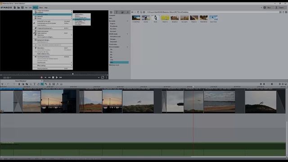Choose the highlighted entry in the open submenu
The height and width of the screenshot is (162, 288).
point(81,19)
